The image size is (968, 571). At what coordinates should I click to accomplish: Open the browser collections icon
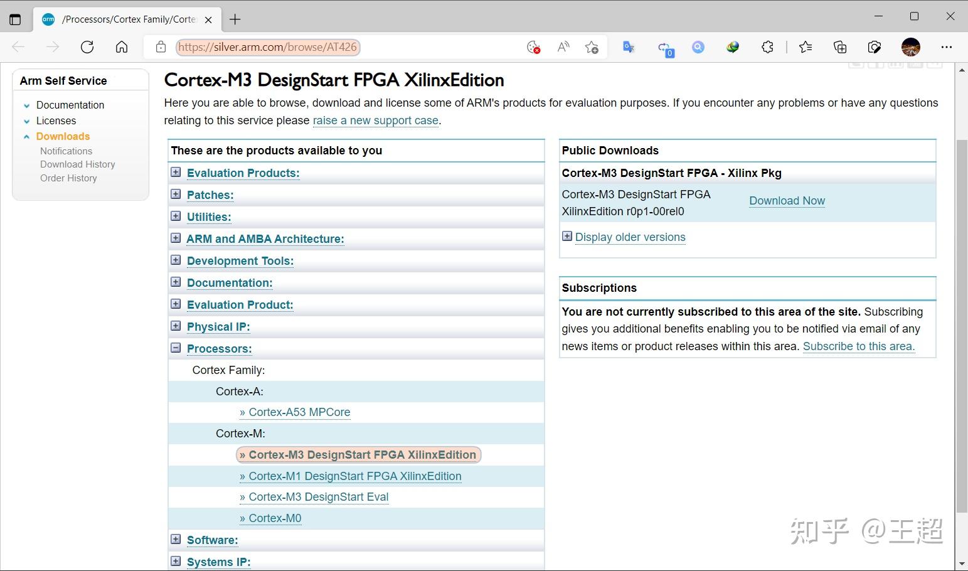point(839,47)
